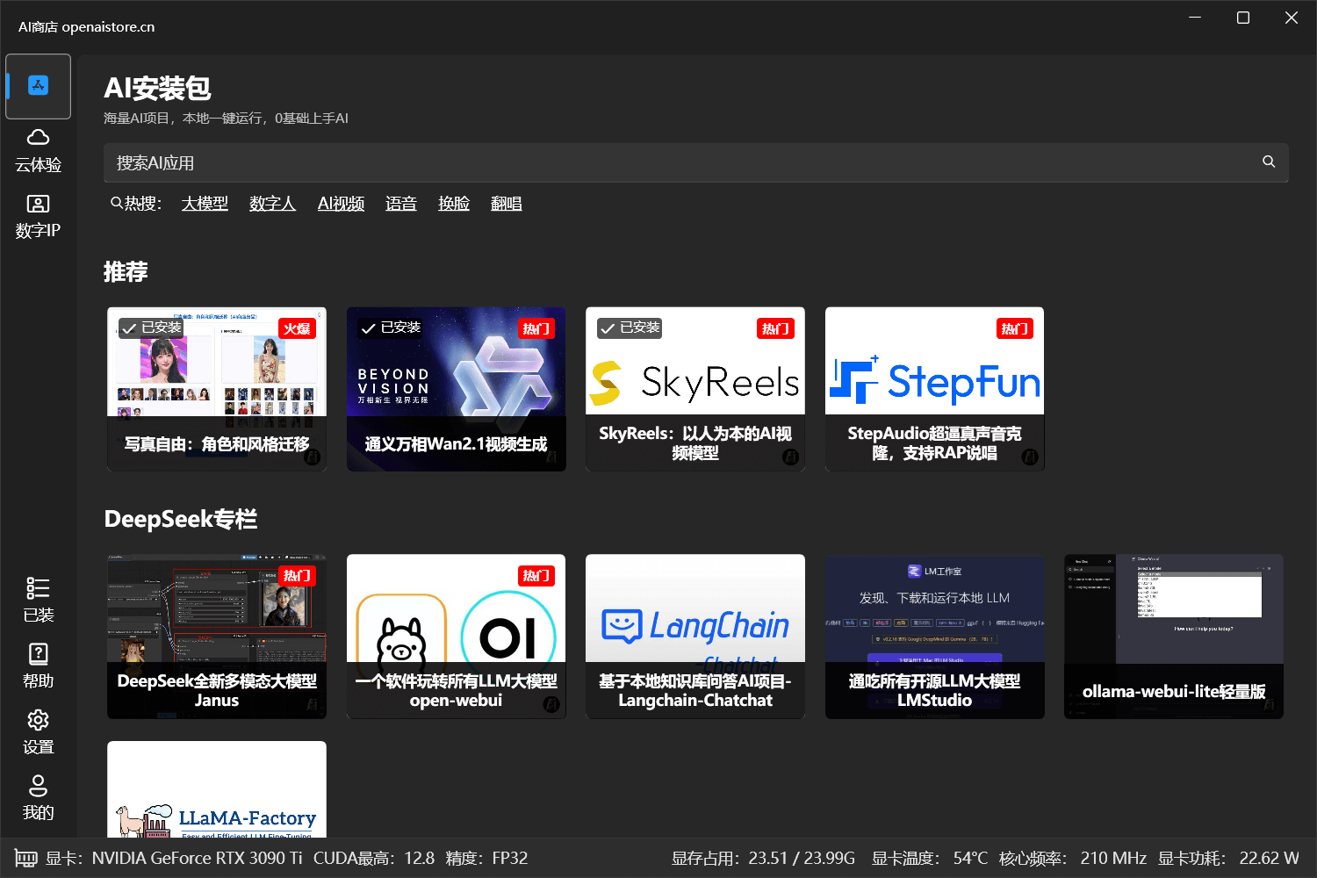Image resolution: width=1317 pixels, height=878 pixels.
Task: Open the LLaMA-Factory card
Action: pos(217,789)
